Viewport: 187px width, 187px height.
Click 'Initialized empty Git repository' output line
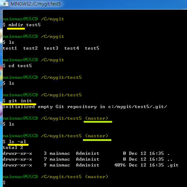[x=85, y=107]
